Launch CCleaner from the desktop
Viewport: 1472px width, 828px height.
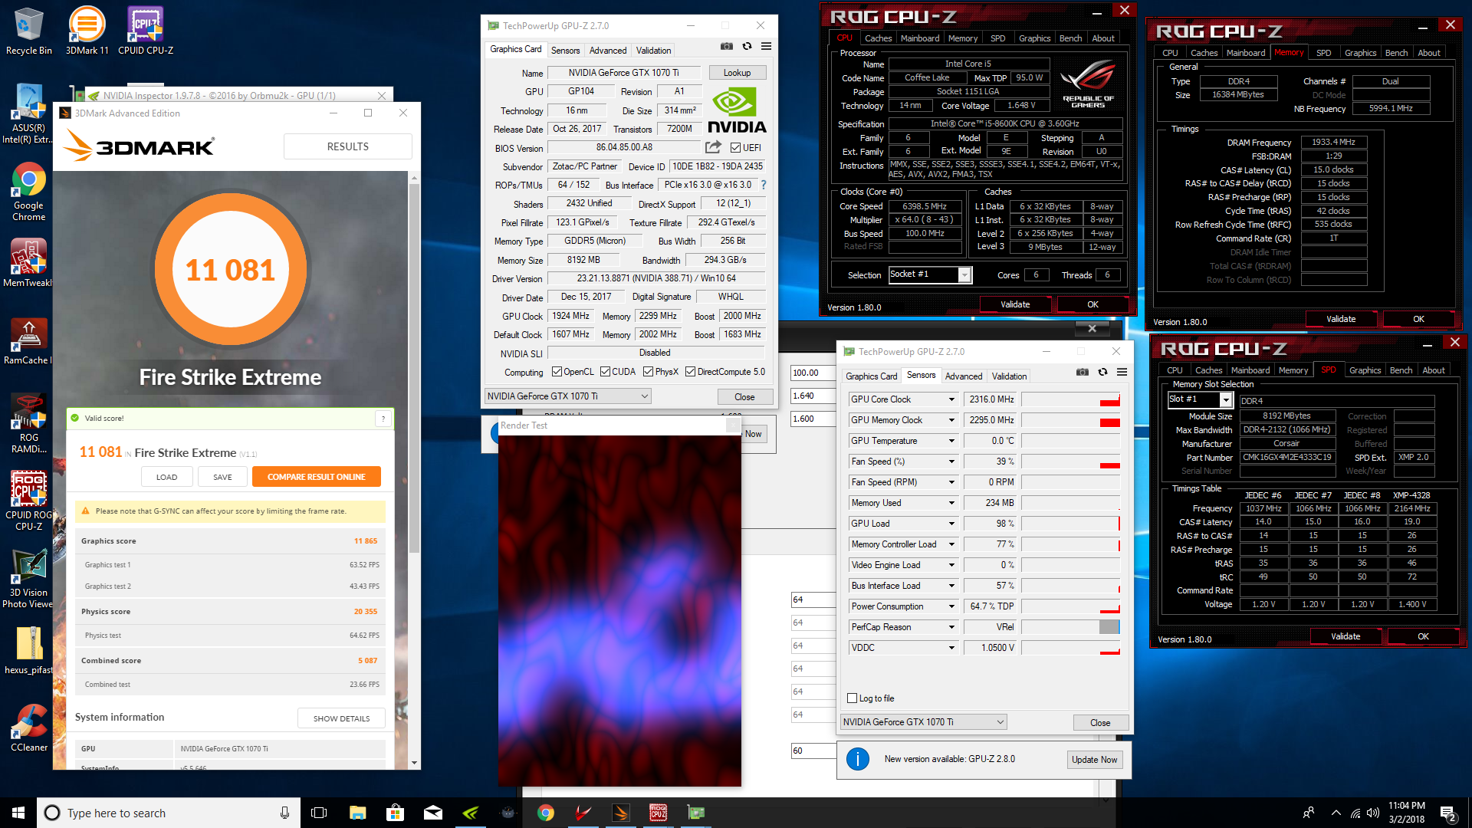pyautogui.click(x=28, y=727)
